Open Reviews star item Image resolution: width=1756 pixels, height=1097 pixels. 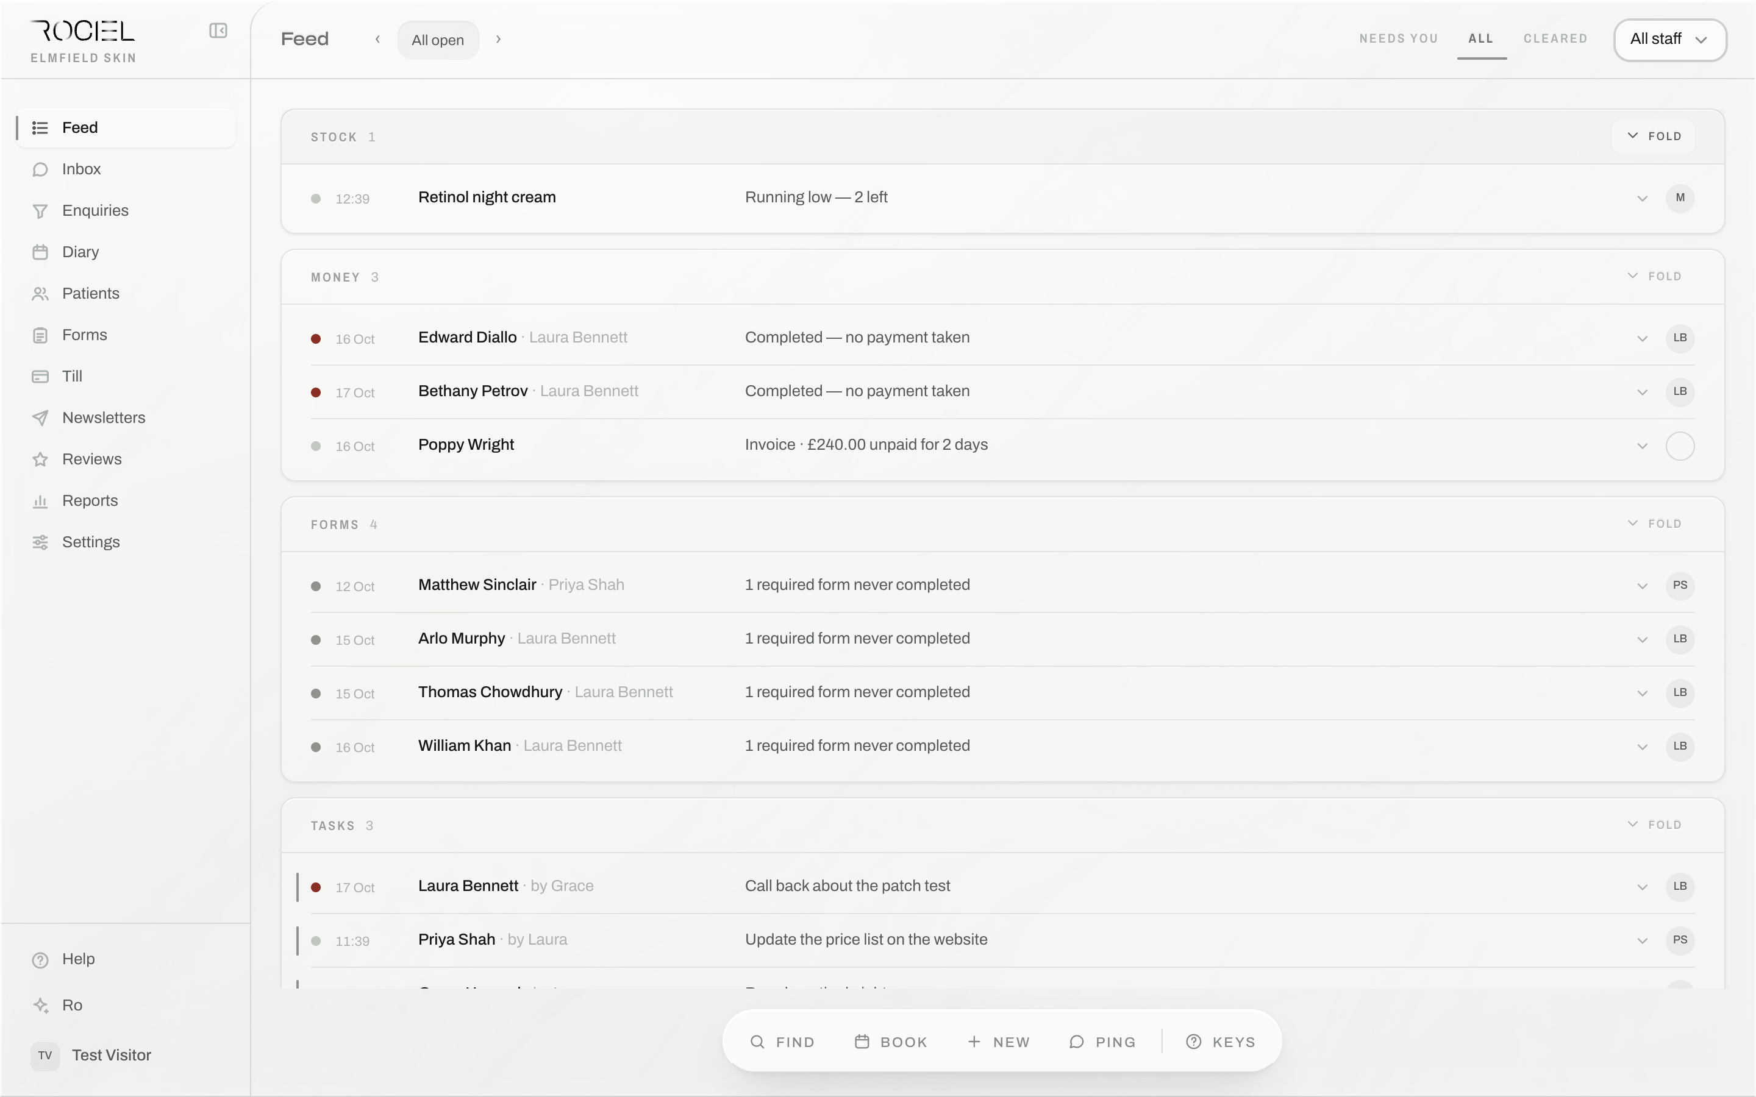pos(126,460)
